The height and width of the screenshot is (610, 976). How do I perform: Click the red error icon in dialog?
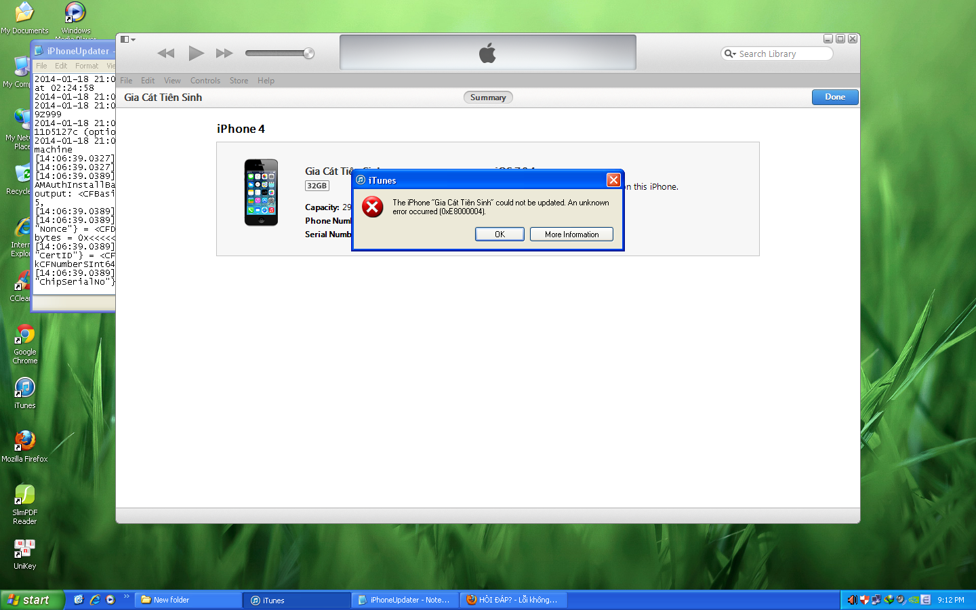pos(372,207)
